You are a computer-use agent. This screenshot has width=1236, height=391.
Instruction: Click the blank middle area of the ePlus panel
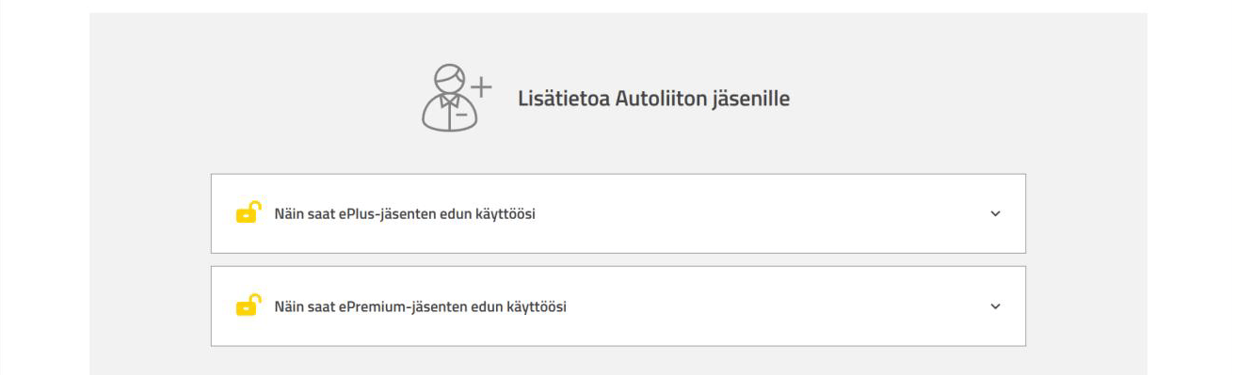[x=753, y=214]
